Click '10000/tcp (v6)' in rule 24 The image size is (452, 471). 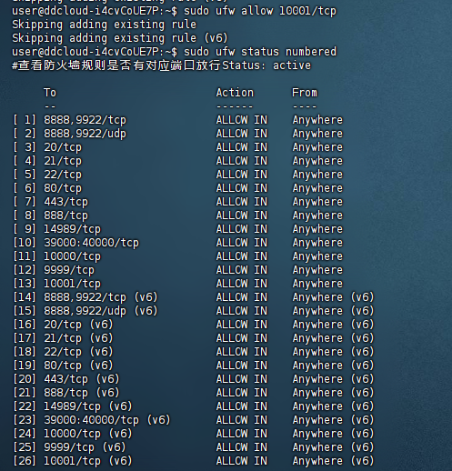[x=88, y=434]
